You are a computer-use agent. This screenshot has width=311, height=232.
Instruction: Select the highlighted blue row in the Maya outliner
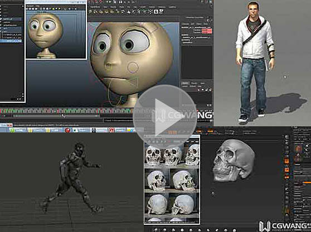(x=11, y=41)
